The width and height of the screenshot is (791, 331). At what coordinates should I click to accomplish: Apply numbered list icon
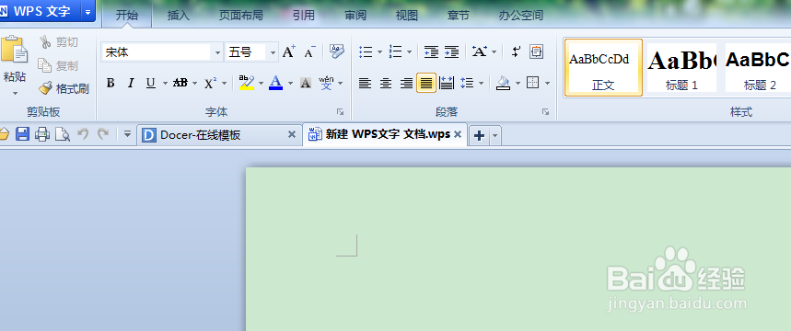pos(396,51)
